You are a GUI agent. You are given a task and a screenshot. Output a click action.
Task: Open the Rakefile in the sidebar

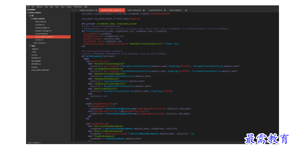34,67
